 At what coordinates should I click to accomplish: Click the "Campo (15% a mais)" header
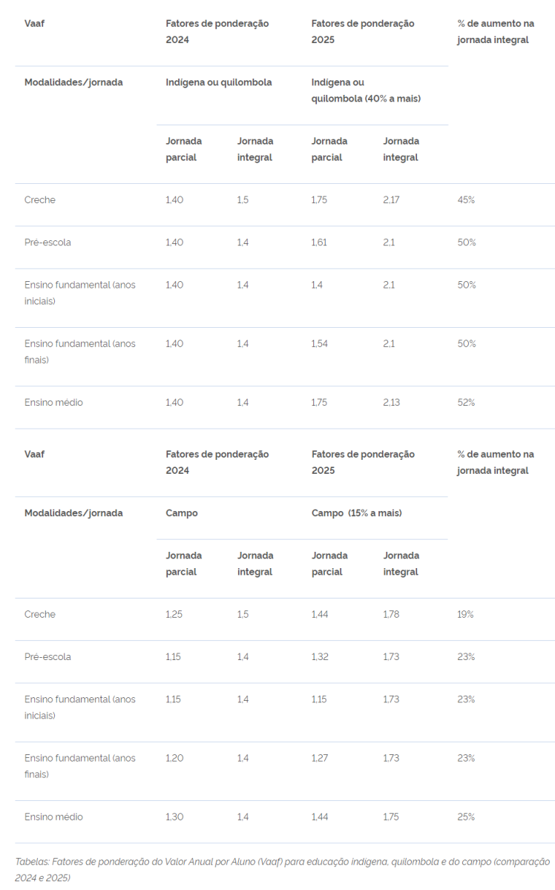356,513
